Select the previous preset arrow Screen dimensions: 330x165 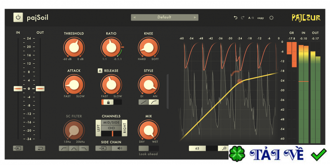coord(134,17)
